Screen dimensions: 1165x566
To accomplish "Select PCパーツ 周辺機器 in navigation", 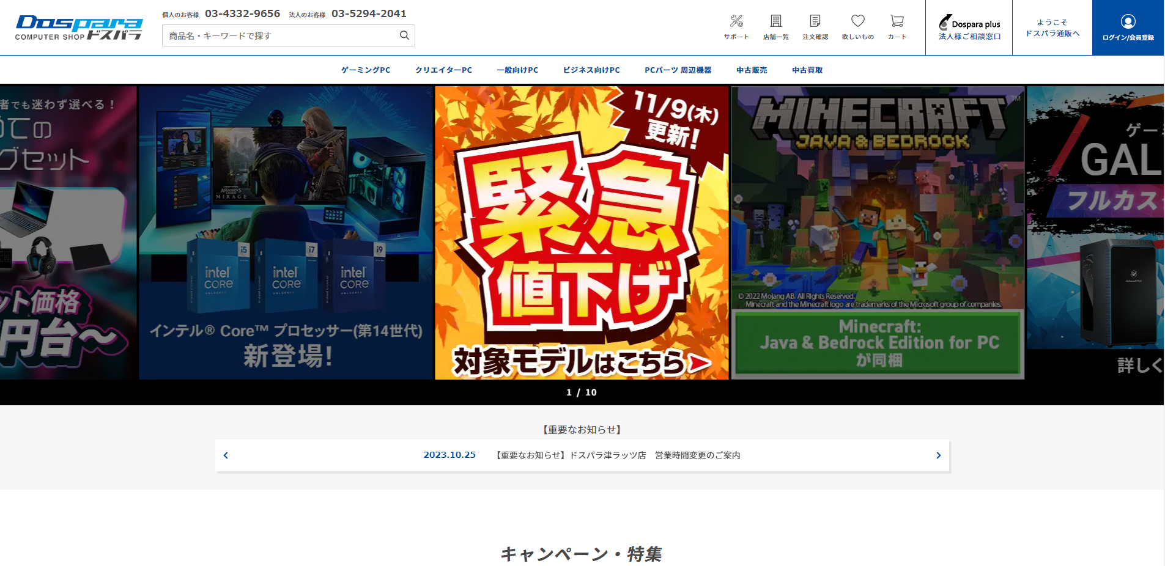I will (678, 70).
